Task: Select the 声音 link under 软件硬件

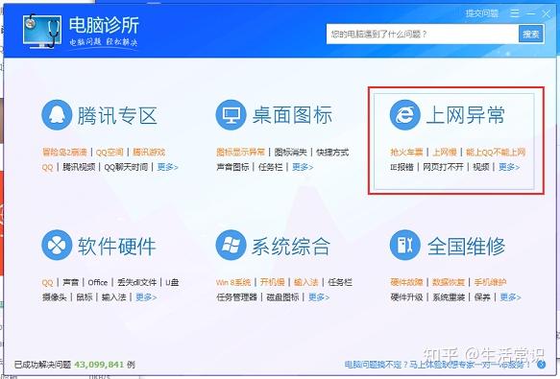Action: click(70, 282)
